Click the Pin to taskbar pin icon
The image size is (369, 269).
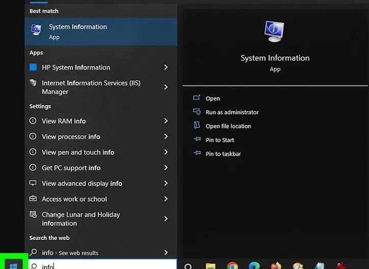point(197,153)
